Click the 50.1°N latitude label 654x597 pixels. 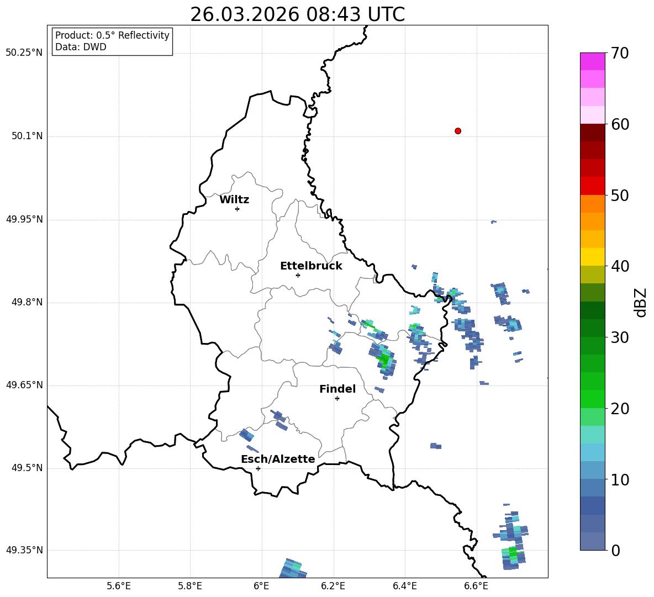click(x=27, y=136)
